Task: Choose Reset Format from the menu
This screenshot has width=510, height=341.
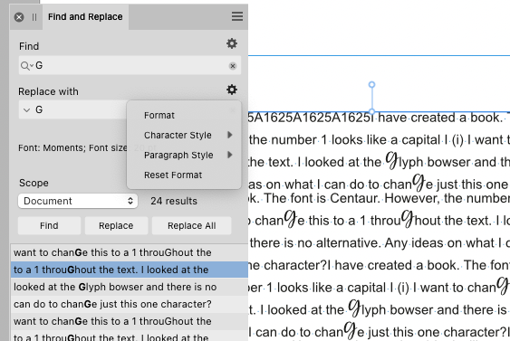Action: (x=173, y=175)
